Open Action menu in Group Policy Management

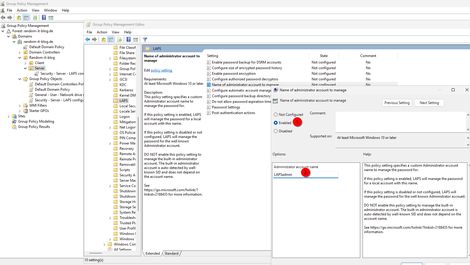[x=22, y=10]
